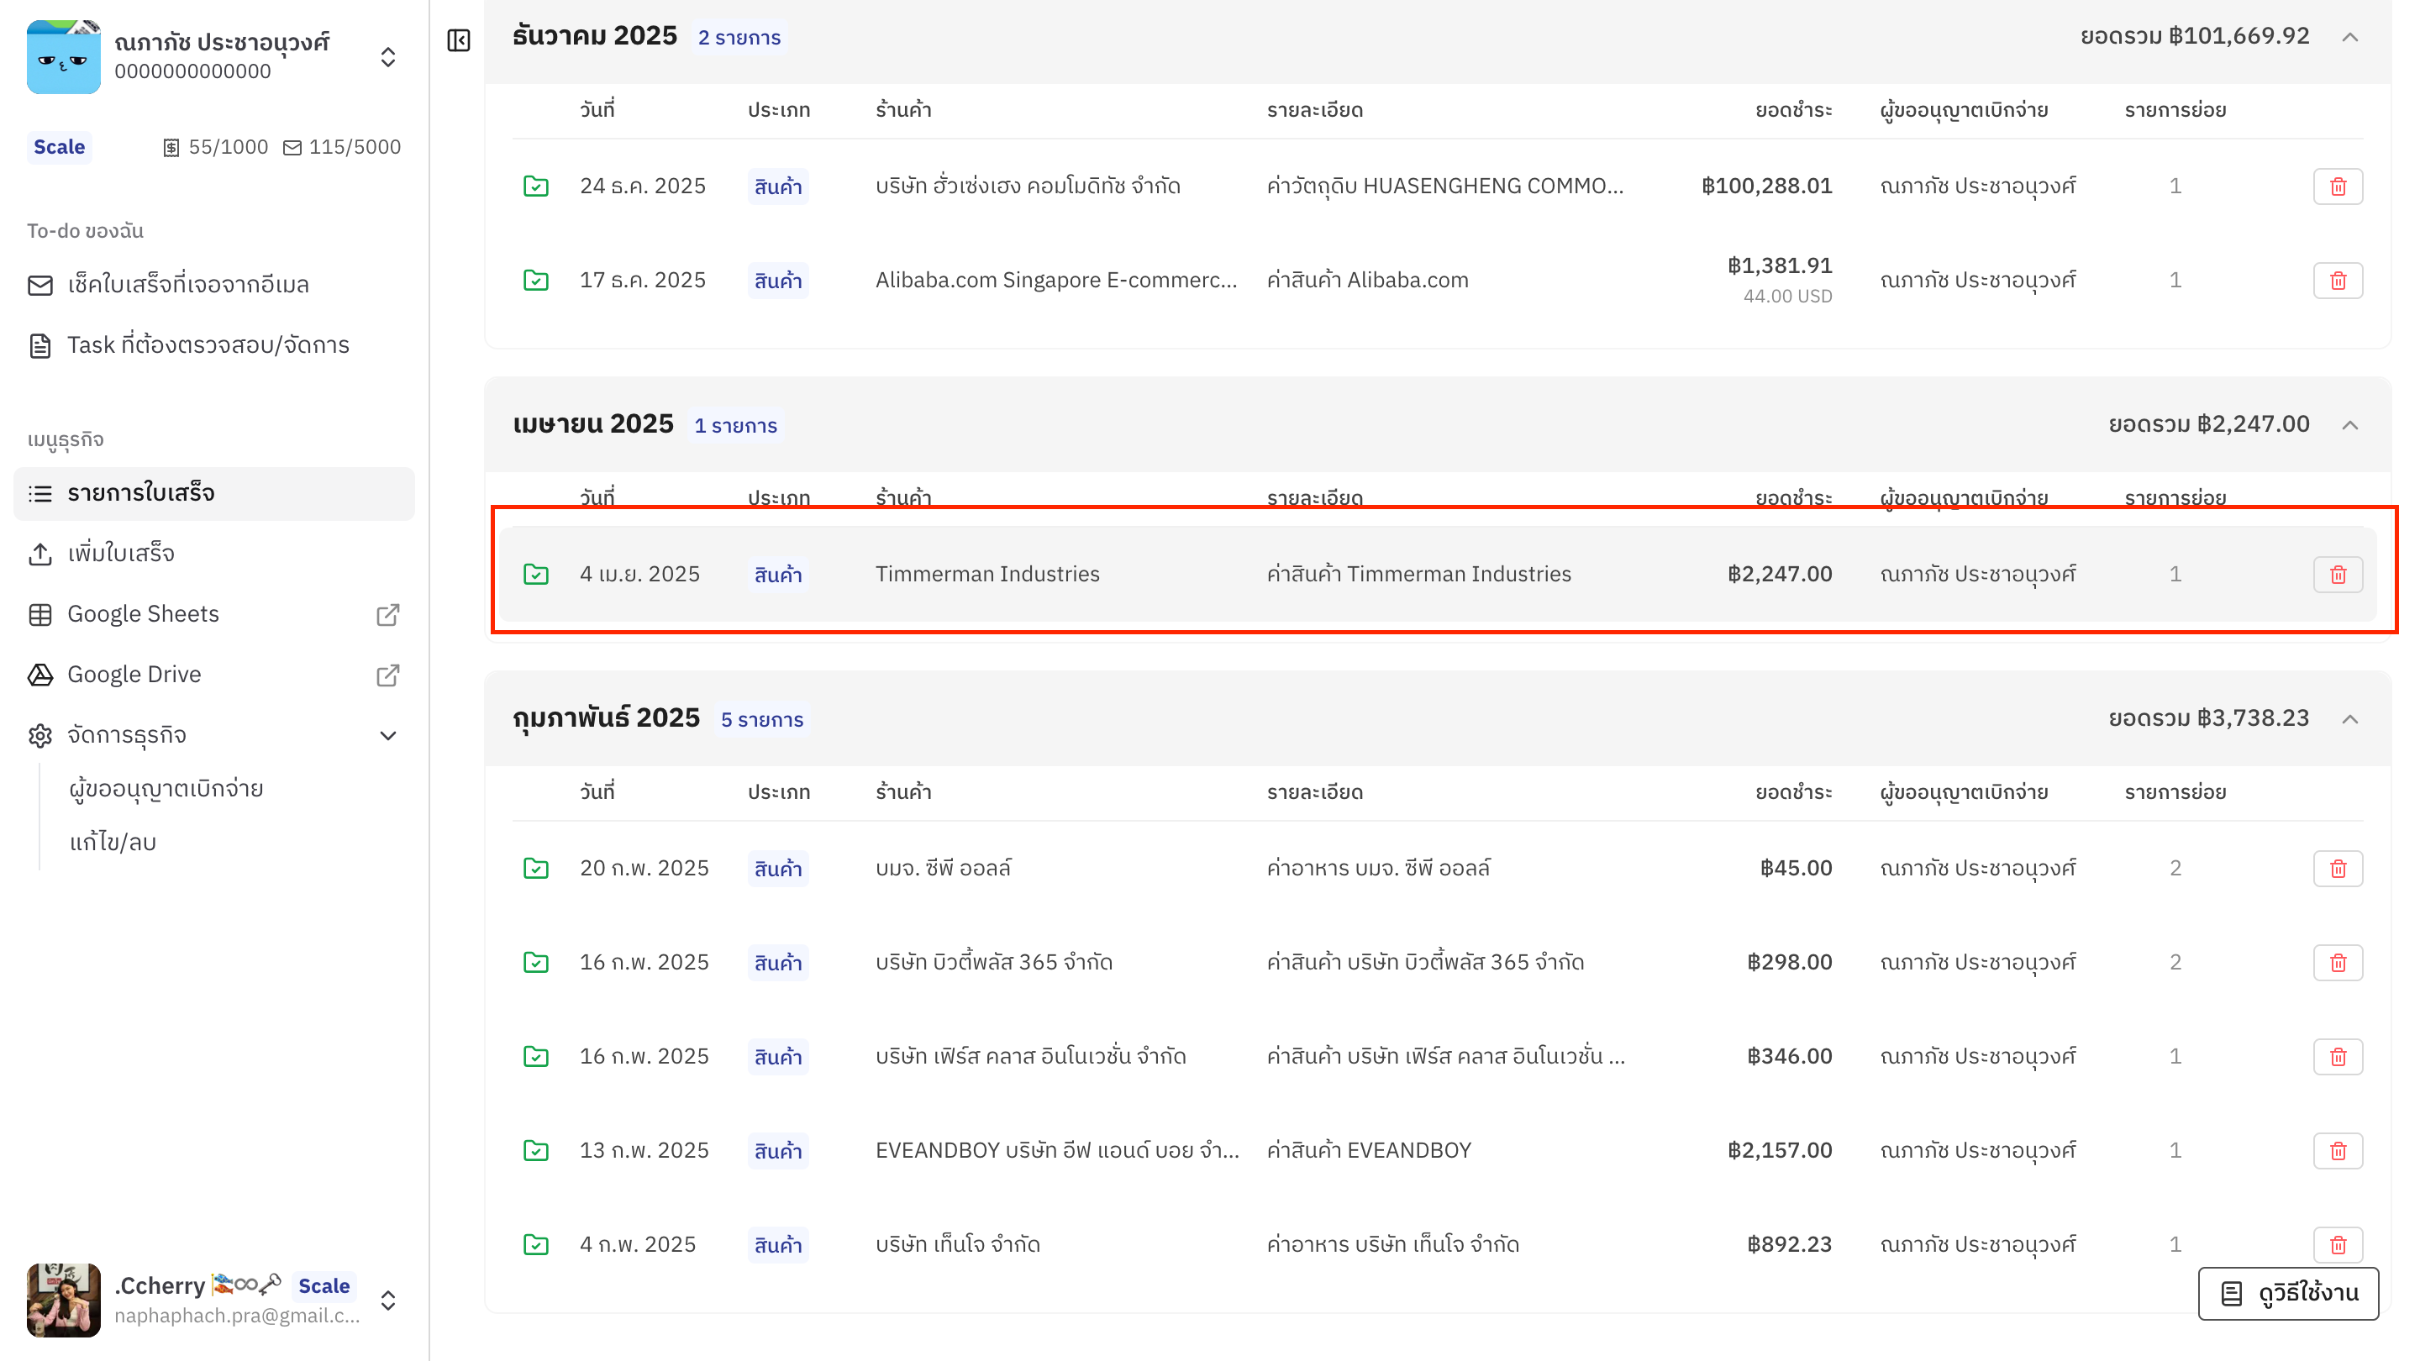Open the external Google Drive link icon
2420x1361 pixels.
click(388, 675)
